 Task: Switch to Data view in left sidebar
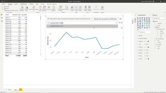(2, 18)
